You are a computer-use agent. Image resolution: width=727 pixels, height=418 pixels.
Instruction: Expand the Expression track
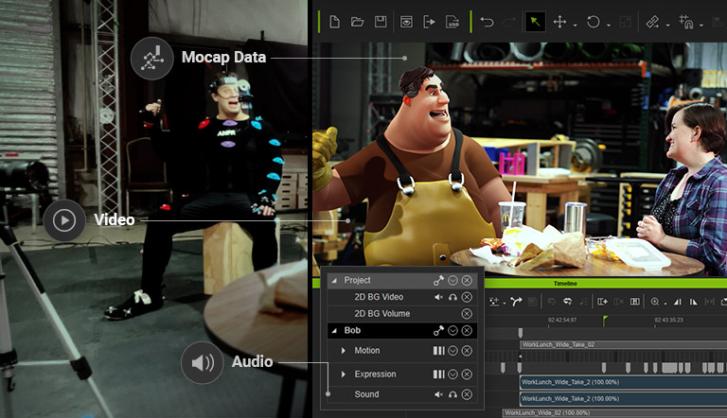[x=344, y=374]
